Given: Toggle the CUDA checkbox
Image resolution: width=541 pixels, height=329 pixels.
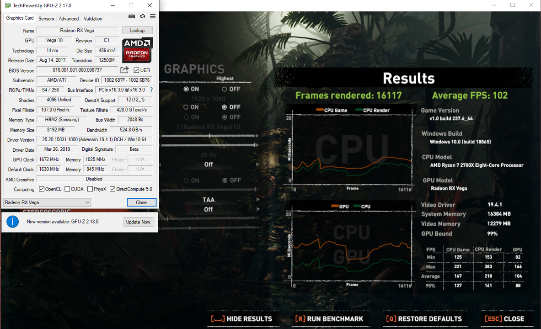Looking at the screenshot, I should coord(67,189).
